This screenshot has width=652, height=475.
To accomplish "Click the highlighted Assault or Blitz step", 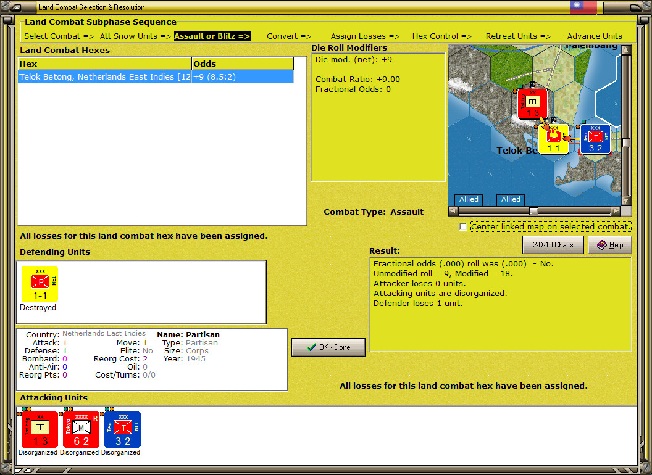I will pyautogui.click(x=212, y=36).
